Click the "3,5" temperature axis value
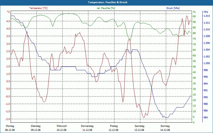This screenshot has height=133, width=213. click(8, 36)
